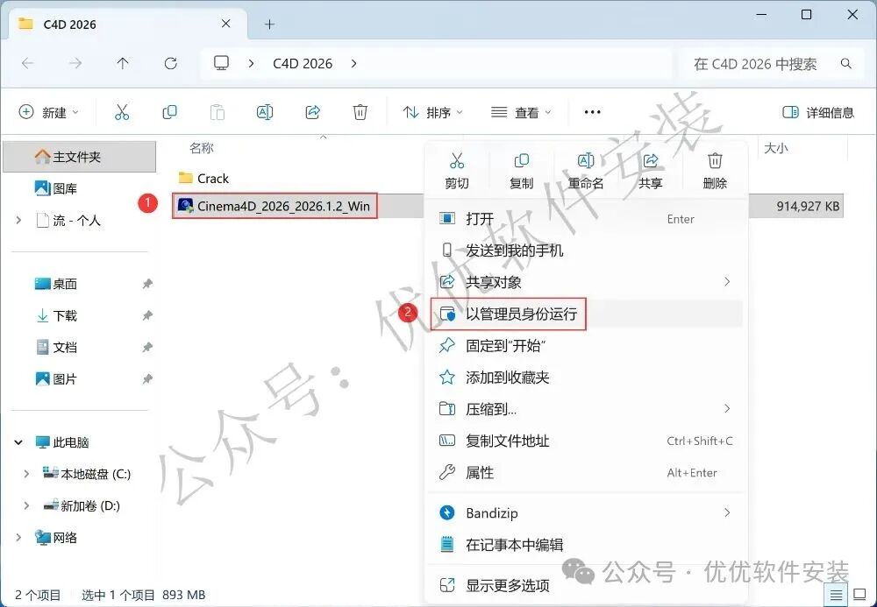Sort by the 名称 column header
The height and width of the screenshot is (607, 877).
click(202, 148)
